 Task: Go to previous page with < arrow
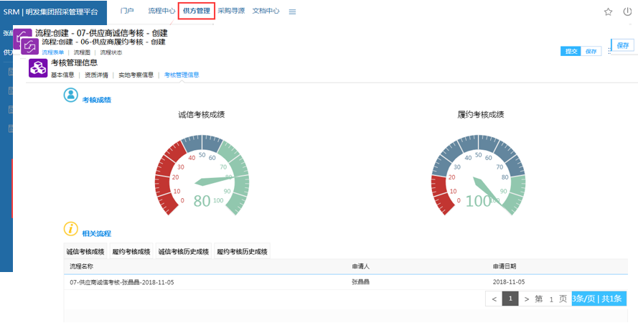494,299
